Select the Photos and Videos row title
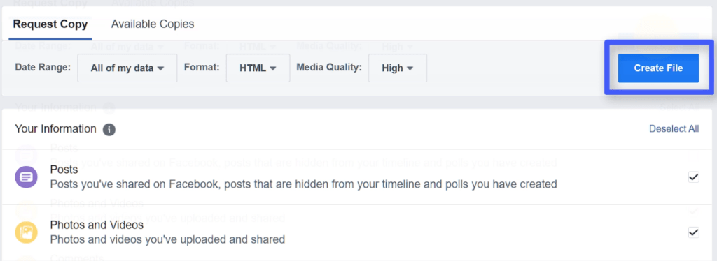717x261 pixels. [97, 225]
